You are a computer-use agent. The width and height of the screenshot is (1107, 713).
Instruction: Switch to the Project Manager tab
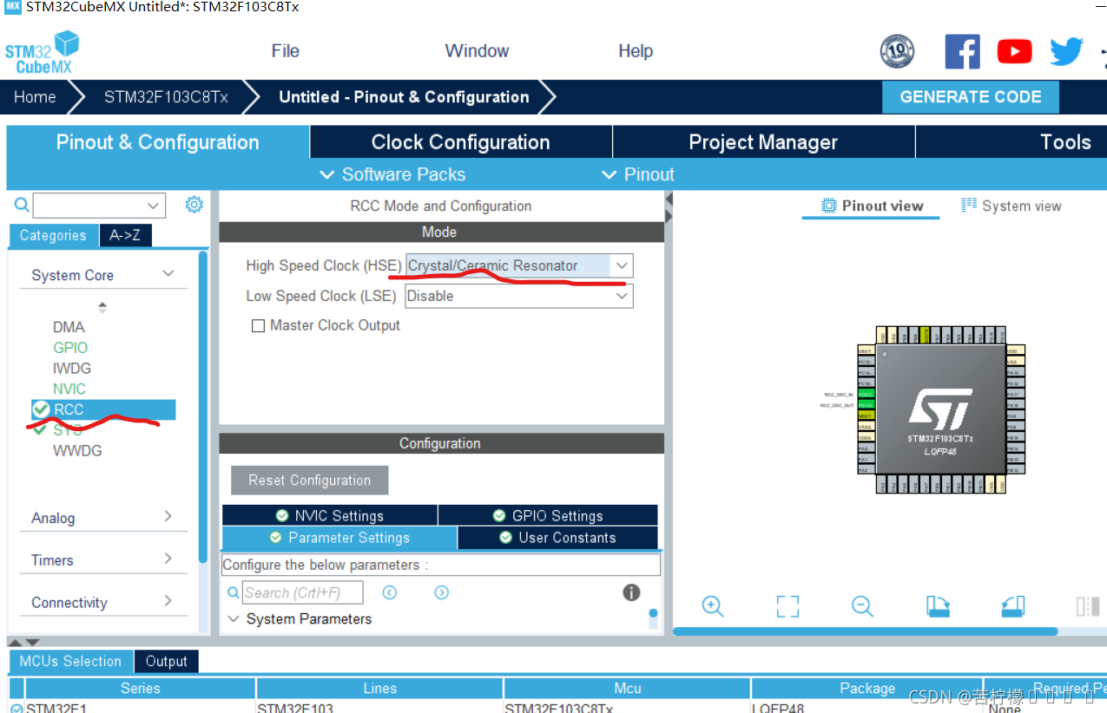click(763, 142)
